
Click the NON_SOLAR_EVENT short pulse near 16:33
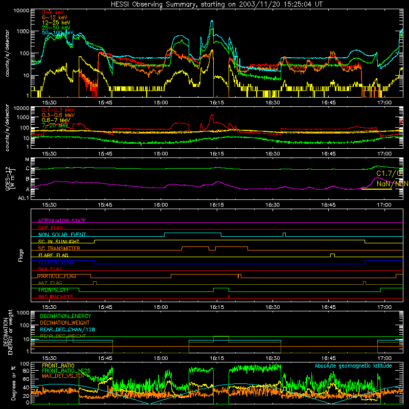click(284, 235)
